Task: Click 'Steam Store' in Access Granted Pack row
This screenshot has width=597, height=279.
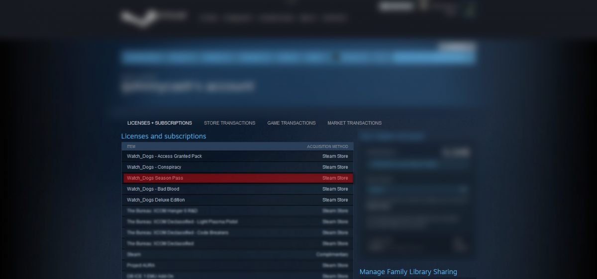Action: [335, 156]
